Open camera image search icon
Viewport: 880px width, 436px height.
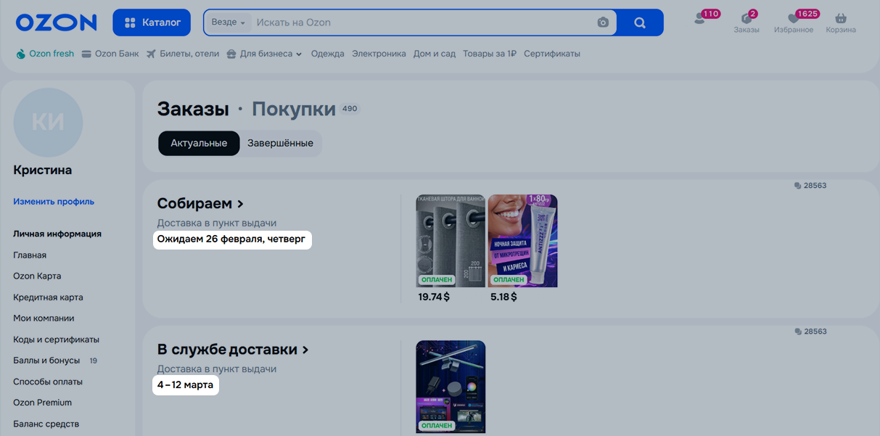click(603, 22)
